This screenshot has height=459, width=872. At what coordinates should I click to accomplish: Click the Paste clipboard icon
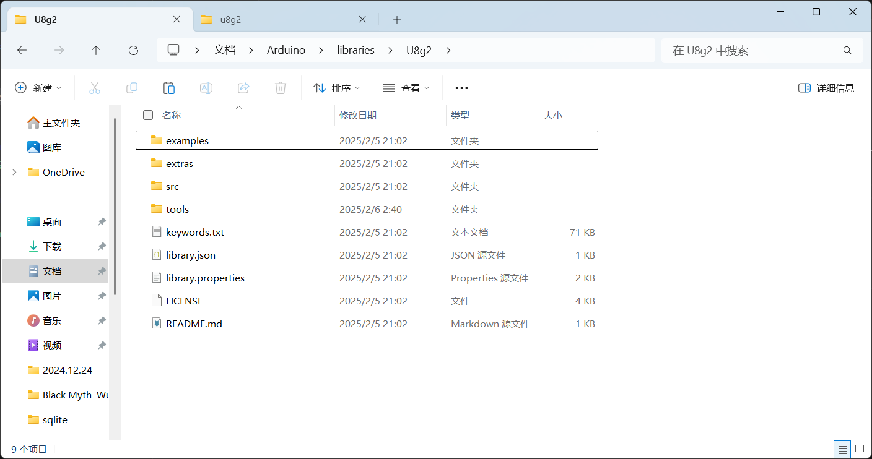point(169,88)
